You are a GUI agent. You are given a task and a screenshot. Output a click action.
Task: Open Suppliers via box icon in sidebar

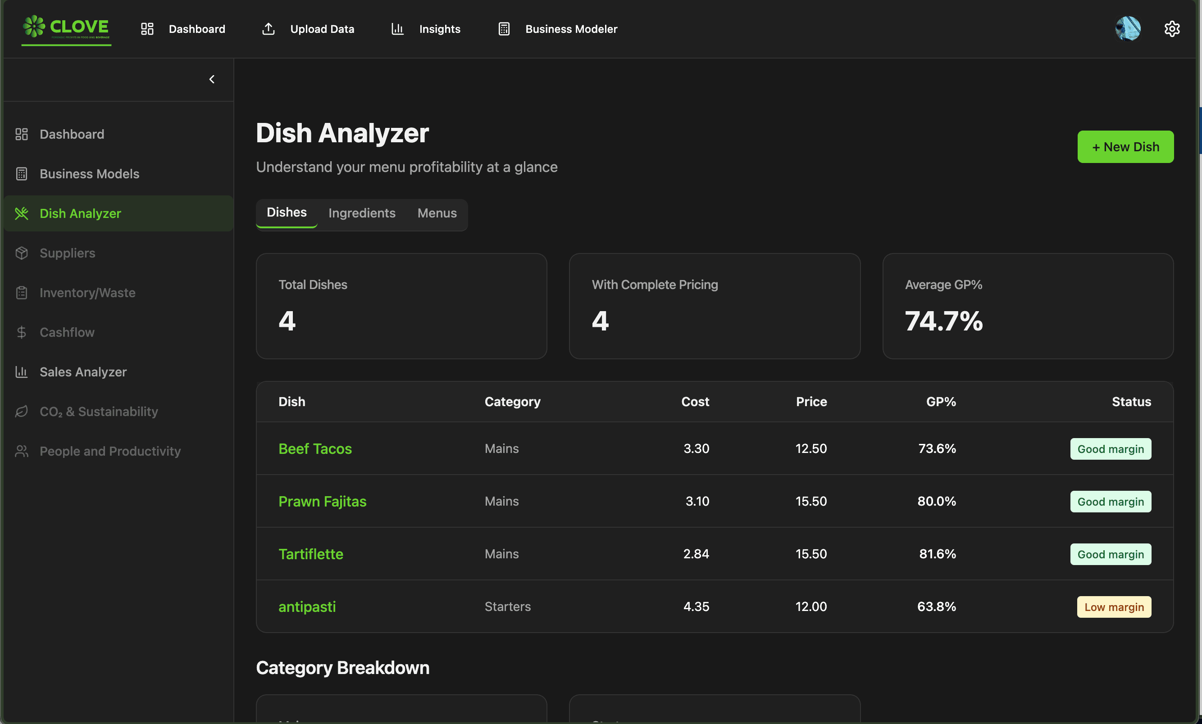coord(22,253)
